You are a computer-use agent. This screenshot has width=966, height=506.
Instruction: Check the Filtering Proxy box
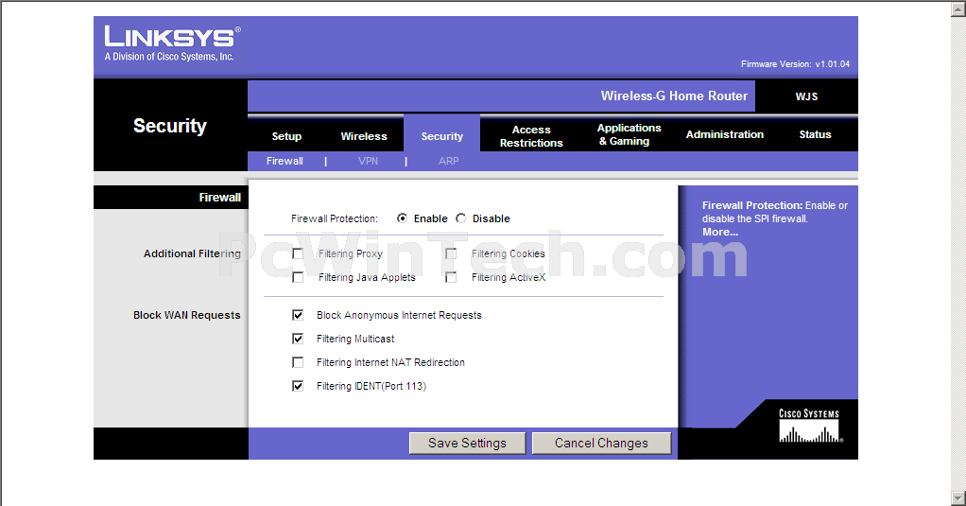298,253
